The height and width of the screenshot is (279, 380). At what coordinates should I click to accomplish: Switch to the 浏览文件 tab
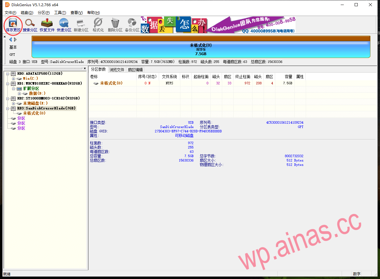(x=117, y=70)
